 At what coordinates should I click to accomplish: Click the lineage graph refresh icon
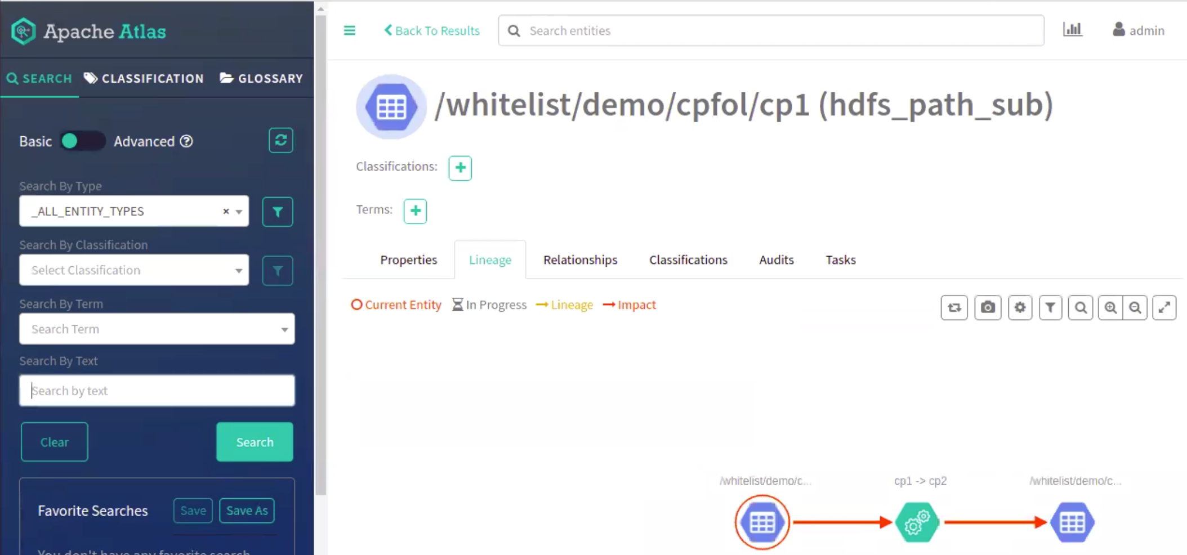click(x=954, y=307)
